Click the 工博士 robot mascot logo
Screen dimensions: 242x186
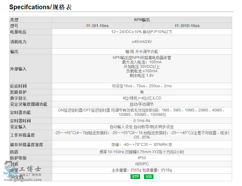click(9, 168)
